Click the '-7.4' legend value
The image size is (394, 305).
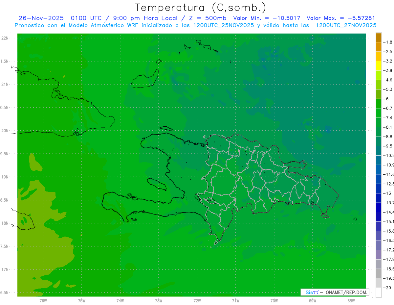pos(388,117)
